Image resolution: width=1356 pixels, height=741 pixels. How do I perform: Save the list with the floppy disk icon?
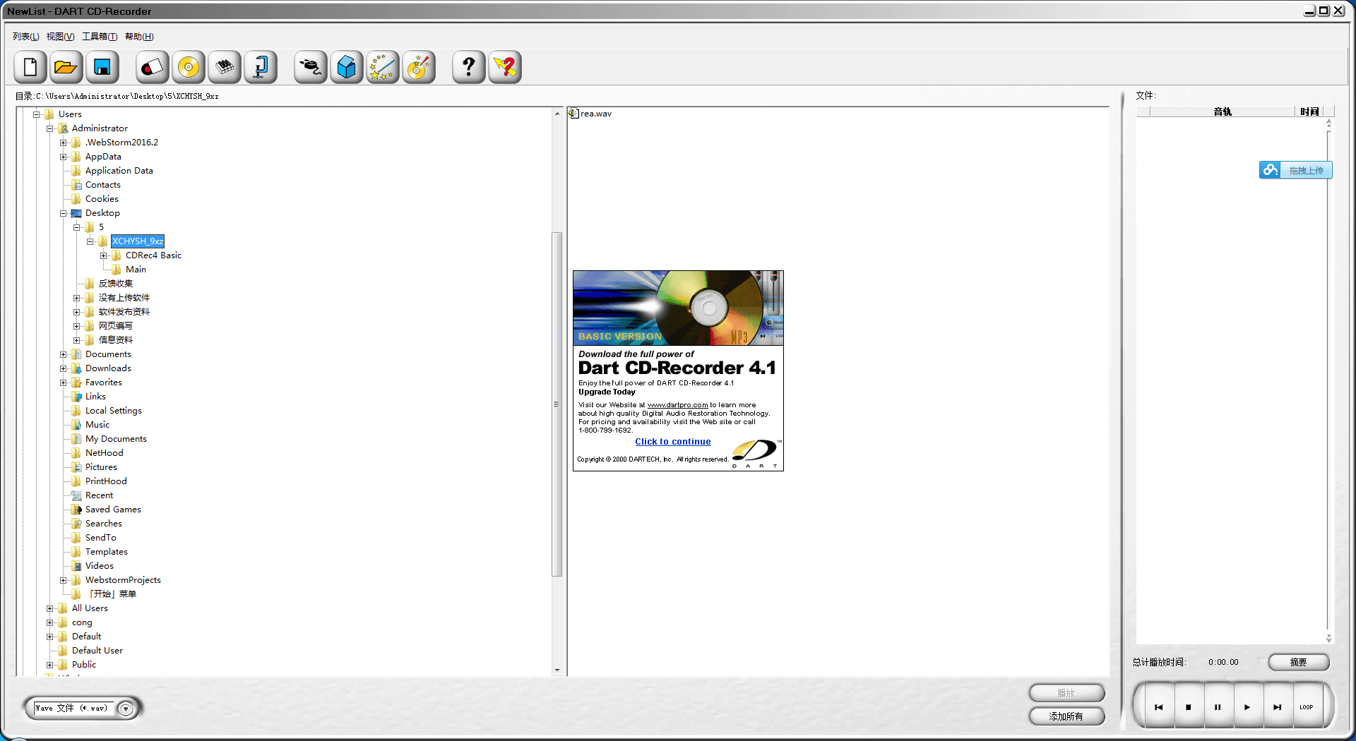click(x=102, y=68)
